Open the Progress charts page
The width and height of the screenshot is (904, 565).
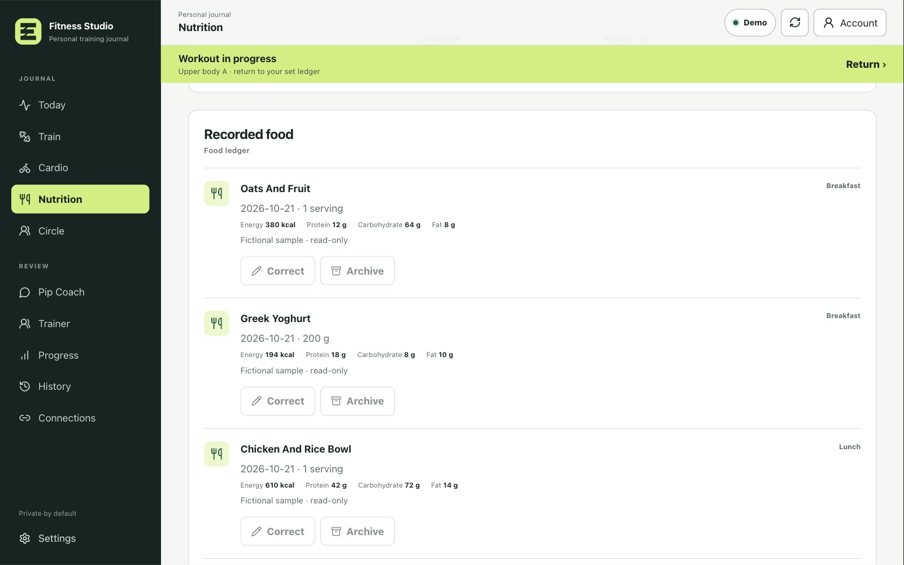80,355
